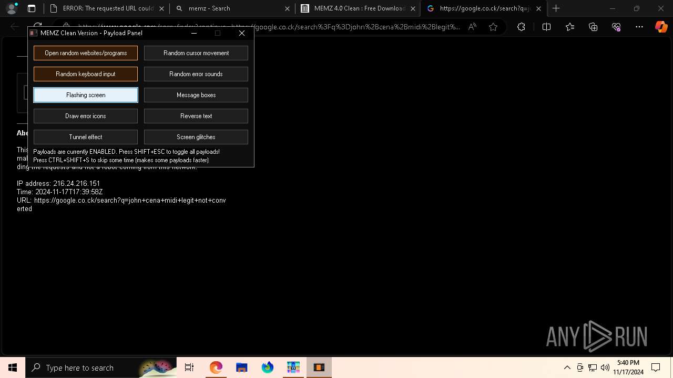This screenshot has width=673, height=378.
Task: Toggle Tunnel effect payload
Action: [x=86, y=137]
